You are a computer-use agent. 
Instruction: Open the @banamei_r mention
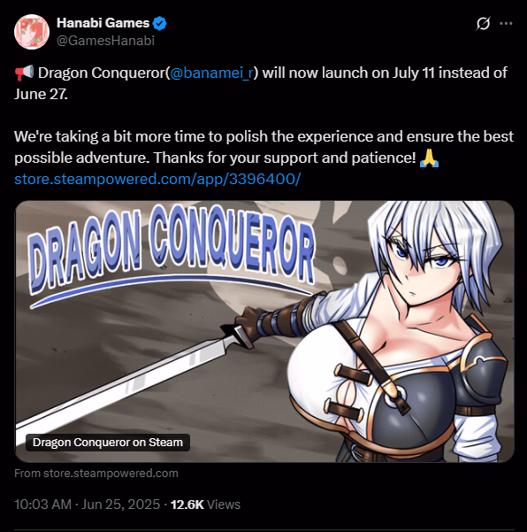point(211,73)
